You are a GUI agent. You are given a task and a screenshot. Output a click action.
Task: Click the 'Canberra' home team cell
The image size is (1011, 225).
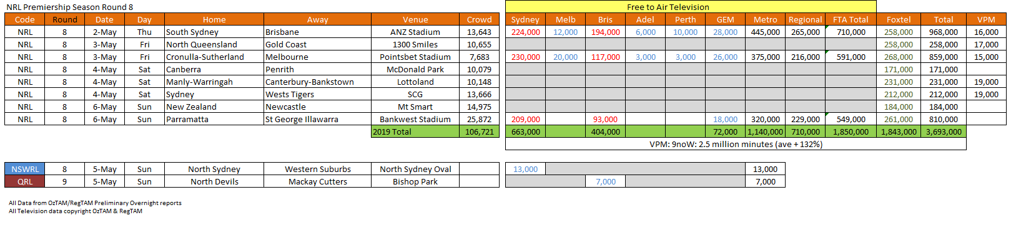click(x=214, y=69)
